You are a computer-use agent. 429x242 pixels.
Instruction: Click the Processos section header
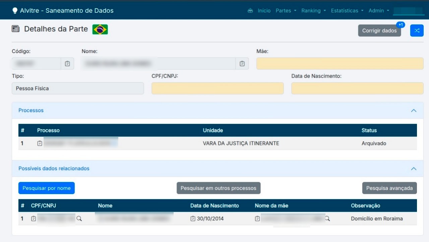(x=218, y=111)
